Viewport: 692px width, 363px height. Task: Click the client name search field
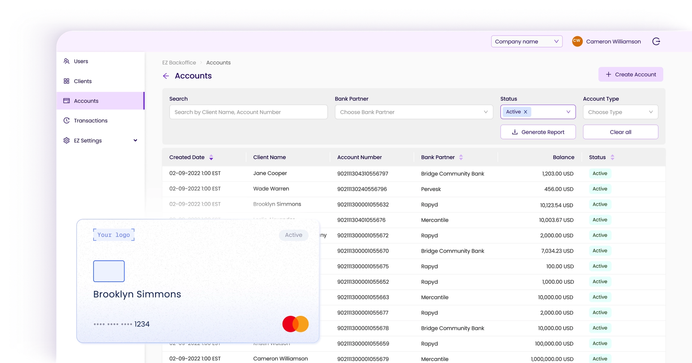(x=248, y=112)
